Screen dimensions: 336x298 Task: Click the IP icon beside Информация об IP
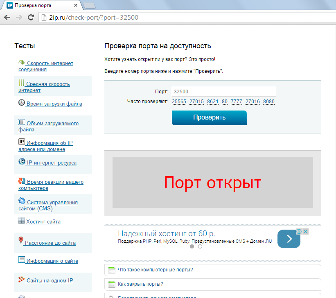pos(22,142)
